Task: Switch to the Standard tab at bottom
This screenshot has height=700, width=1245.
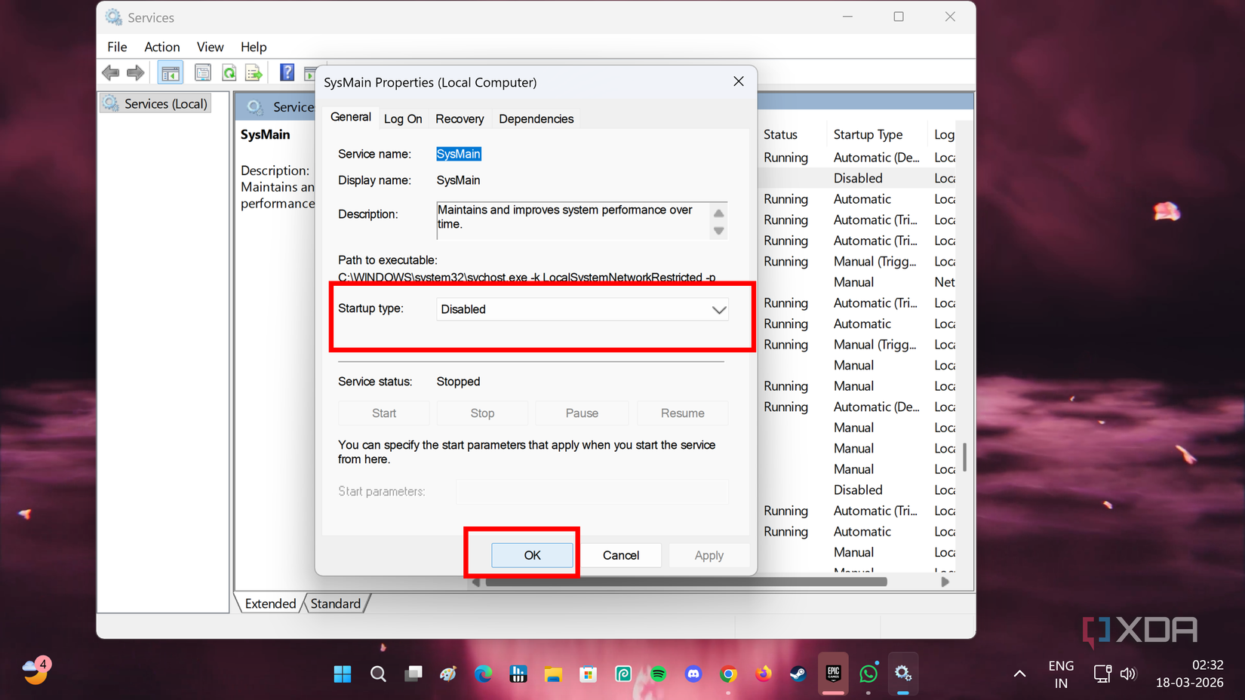Action: [335, 603]
